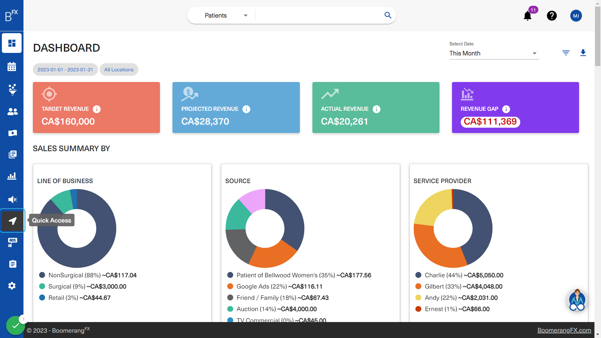
Task: Click the scrollbar down arrow
Action: (598, 335)
